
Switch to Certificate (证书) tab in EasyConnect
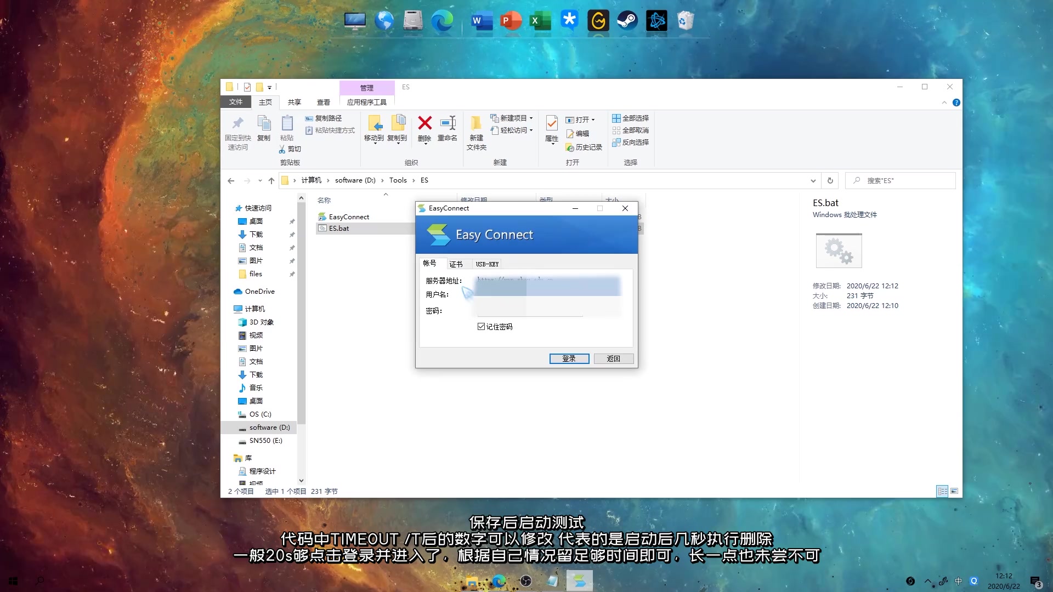point(456,264)
